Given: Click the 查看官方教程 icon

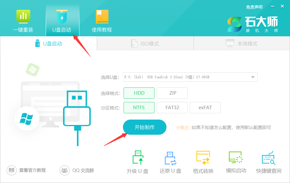Looking at the screenshot, I should (11, 170).
